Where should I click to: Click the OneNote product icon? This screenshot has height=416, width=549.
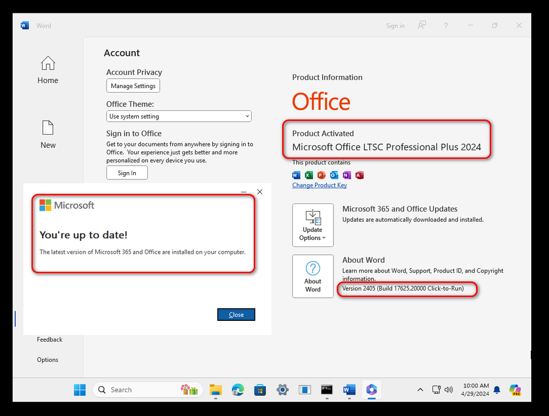[x=347, y=175]
